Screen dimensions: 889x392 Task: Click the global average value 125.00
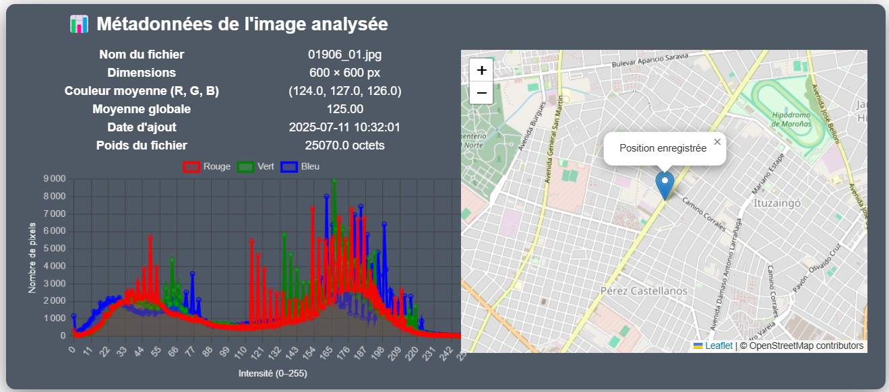(345, 109)
